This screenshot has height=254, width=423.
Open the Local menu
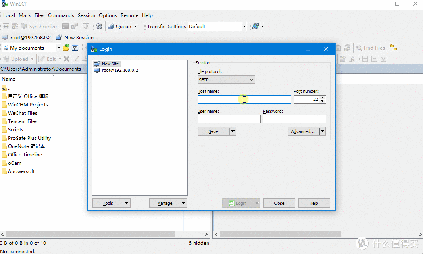point(9,15)
